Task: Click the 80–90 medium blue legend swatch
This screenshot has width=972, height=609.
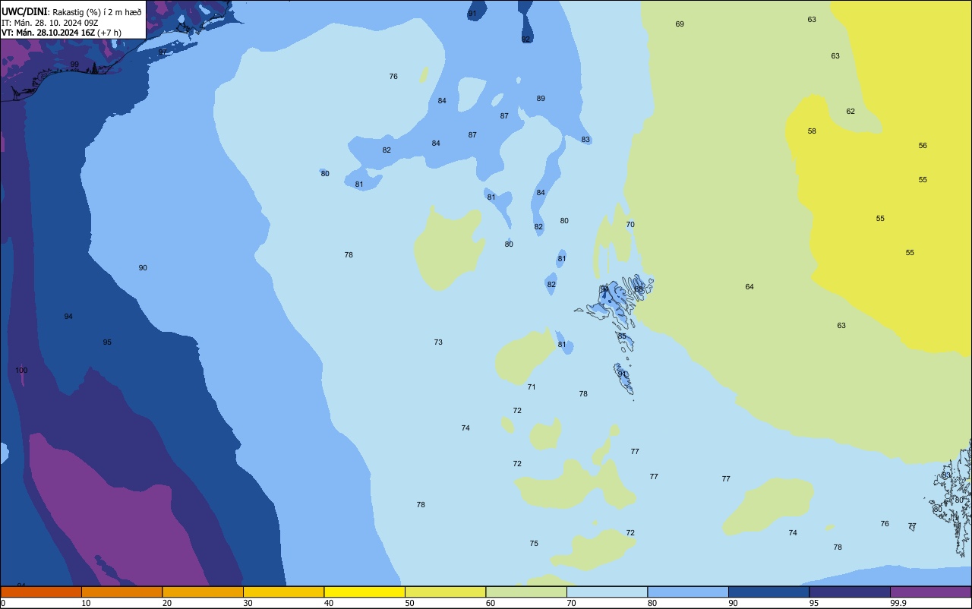Action: coord(688,592)
